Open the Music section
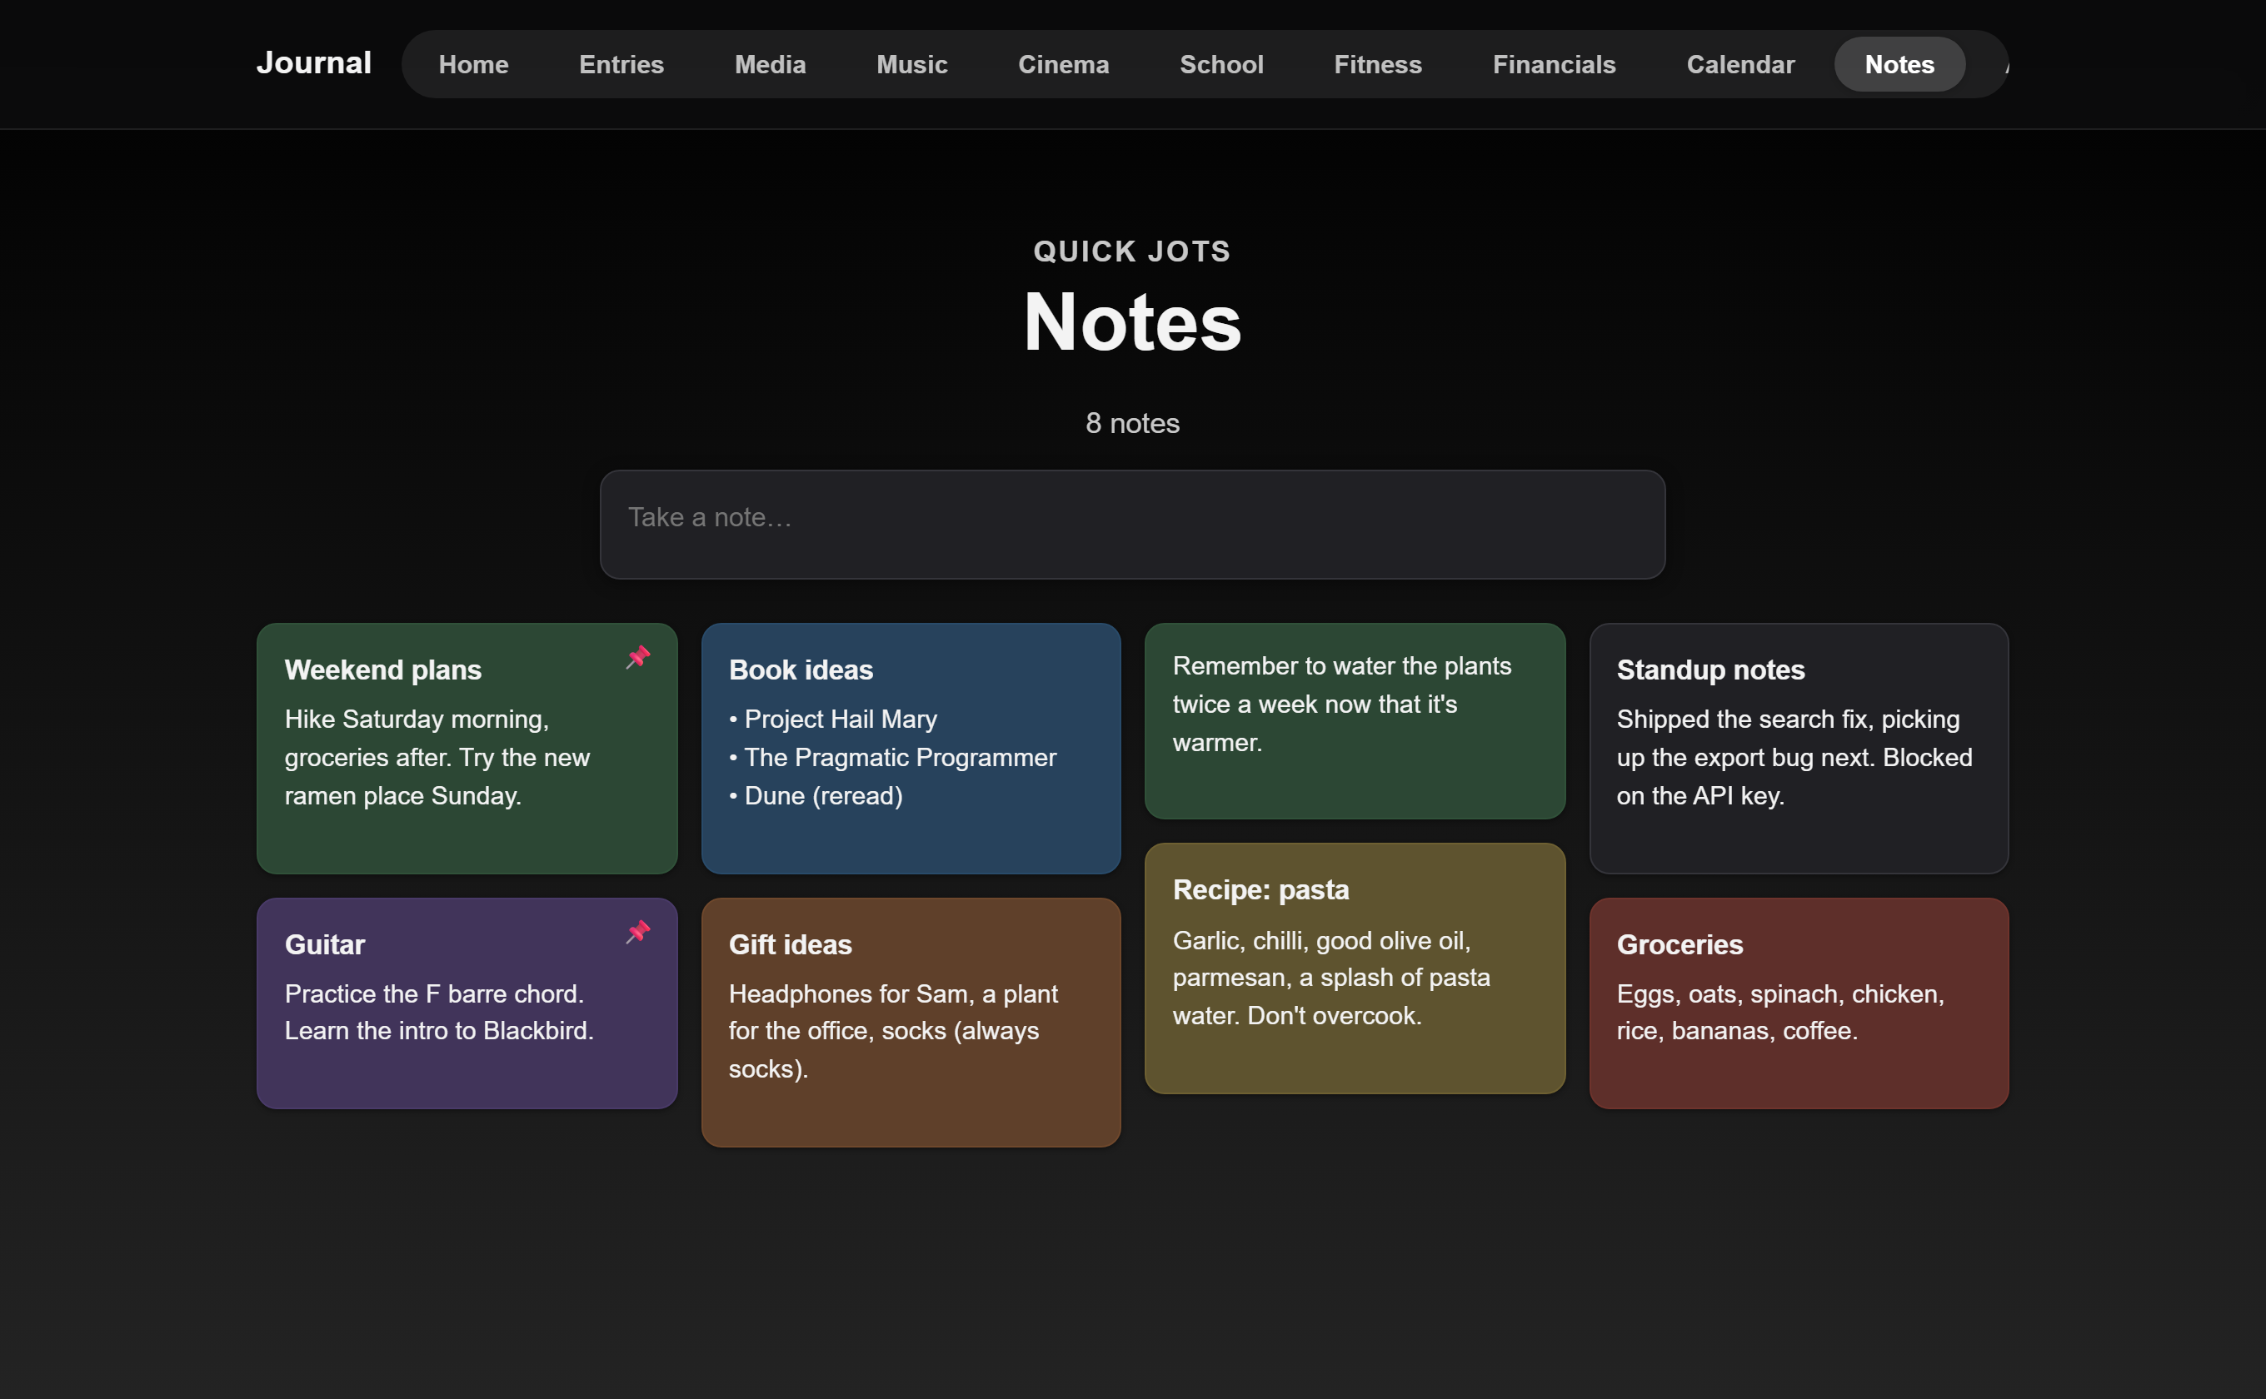Image resolution: width=2266 pixels, height=1399 pixels. pyautogui.click(x=911, y=64)
